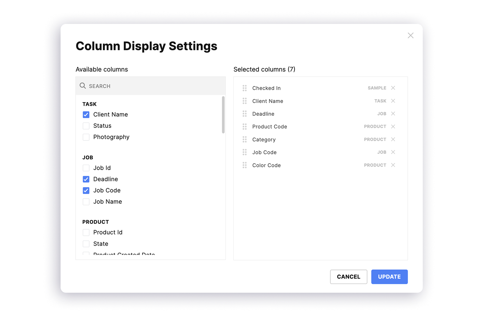This screenshot has width=482, height=316.
Task: Remove Client Name from selected columns
Action: (393, 101)
